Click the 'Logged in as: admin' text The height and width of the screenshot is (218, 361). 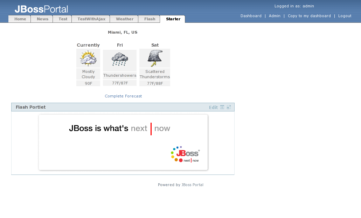click(x=294, y=6)
